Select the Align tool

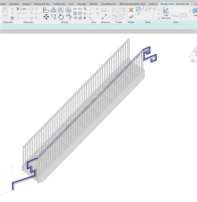pyautogui.click(x=46, y=10)
